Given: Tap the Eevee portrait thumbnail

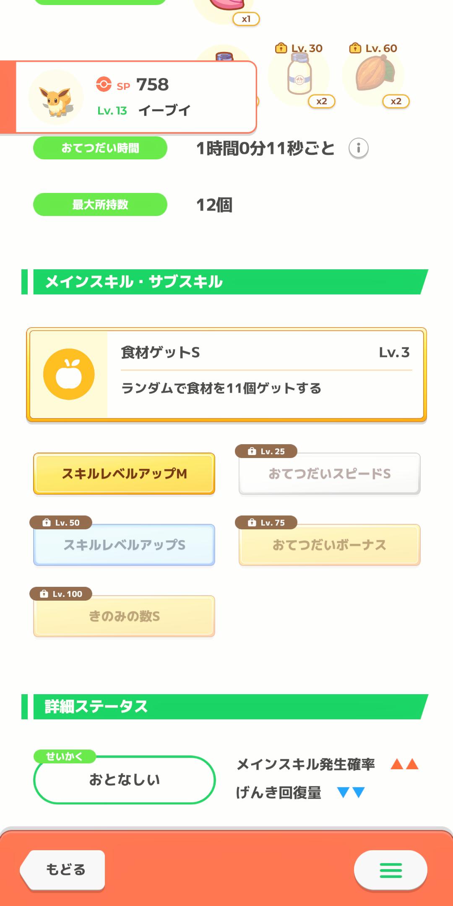Looking at the screenshot, I should (x=56, y=98).
